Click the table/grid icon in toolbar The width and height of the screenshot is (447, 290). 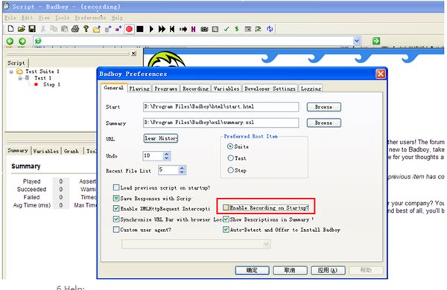(215, 29)
